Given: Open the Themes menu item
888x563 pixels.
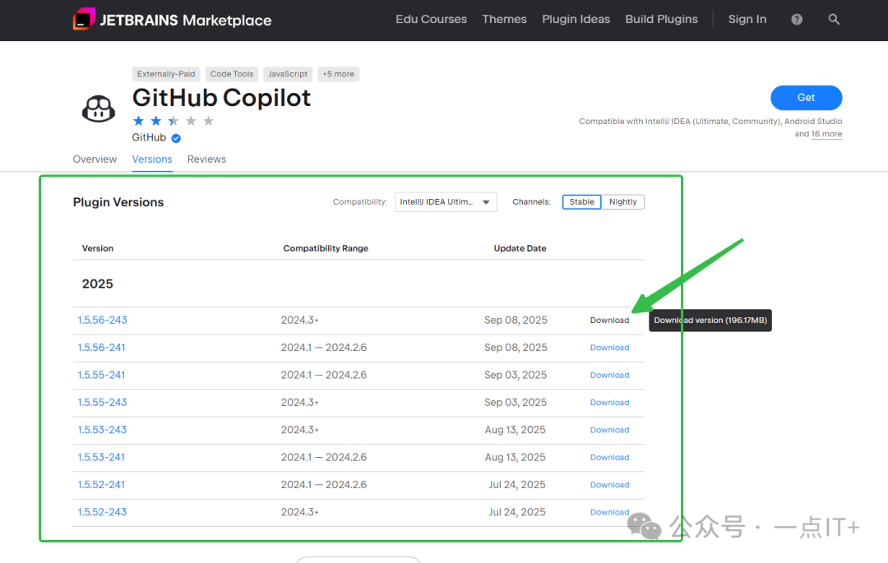Looking at the screenshot, I should coord(504,19).
